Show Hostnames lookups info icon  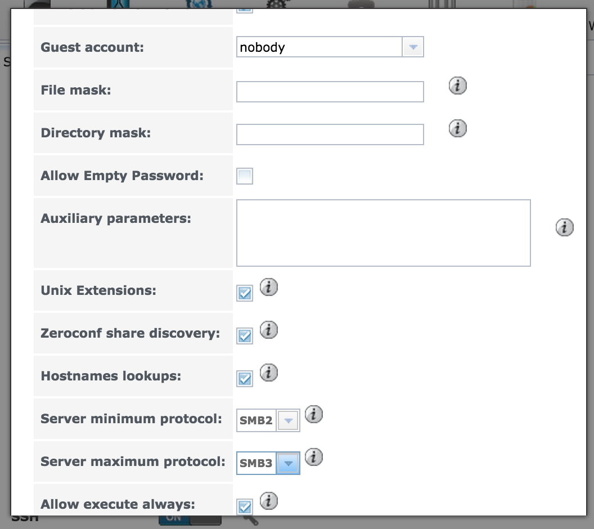click(269, 373)
